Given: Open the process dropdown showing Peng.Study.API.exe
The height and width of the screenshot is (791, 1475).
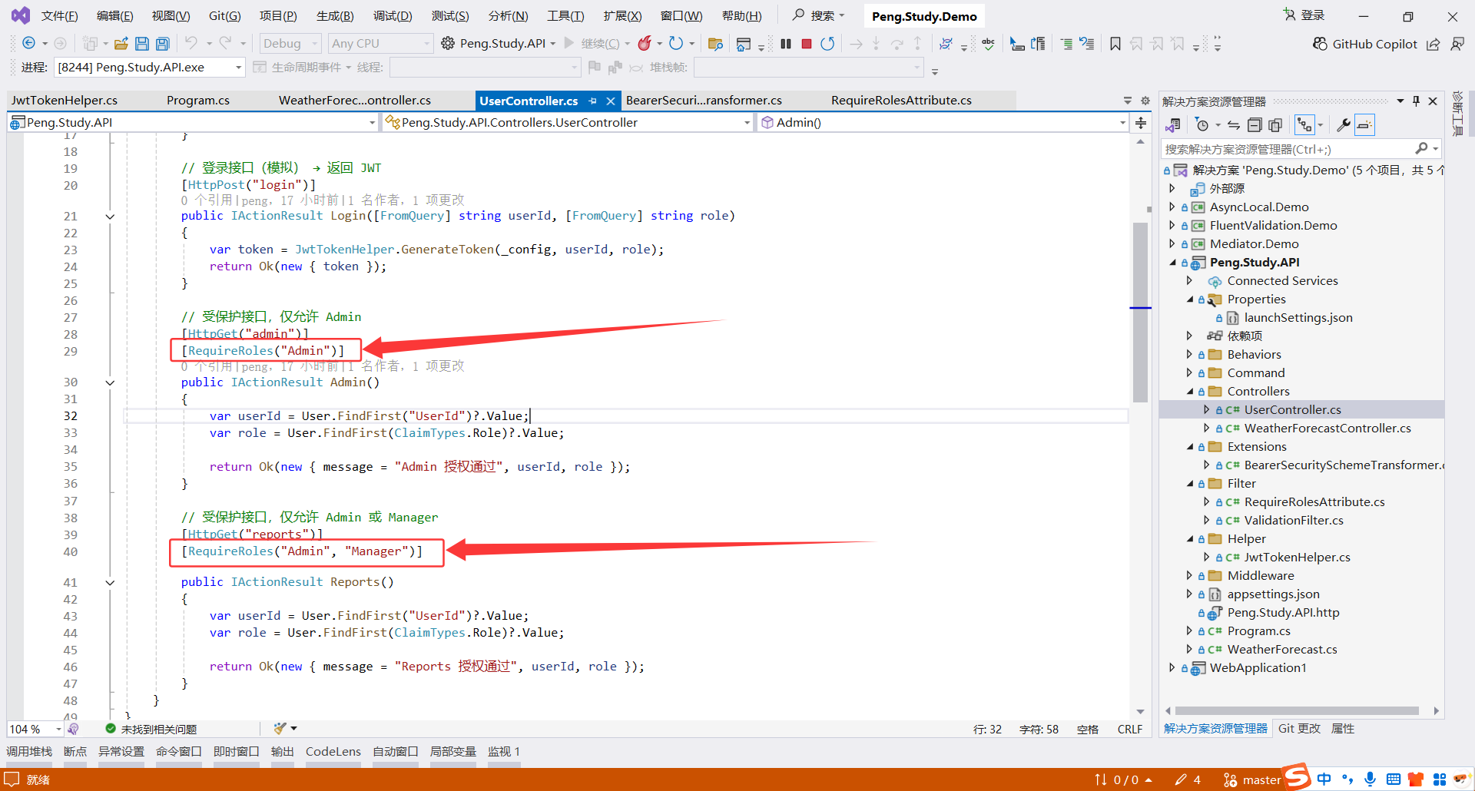Looking at the screenshot, I should (150, 68).
